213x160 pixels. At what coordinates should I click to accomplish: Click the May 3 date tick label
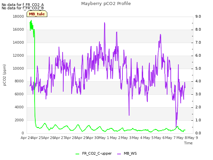[126, 138]
